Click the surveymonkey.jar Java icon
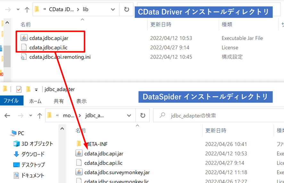Image resolution: width=284 pixels, height=183 pixels. coord(79,172)
